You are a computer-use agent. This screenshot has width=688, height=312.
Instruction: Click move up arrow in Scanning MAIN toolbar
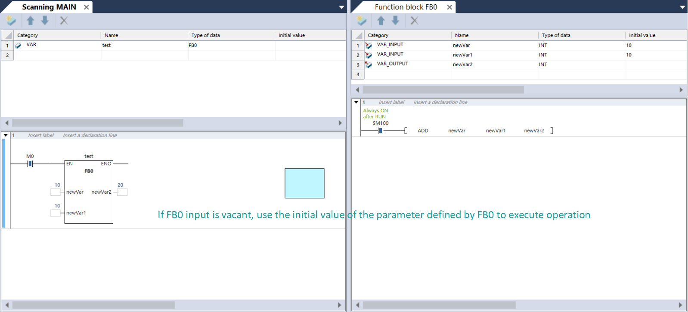[x=30, y=20]
